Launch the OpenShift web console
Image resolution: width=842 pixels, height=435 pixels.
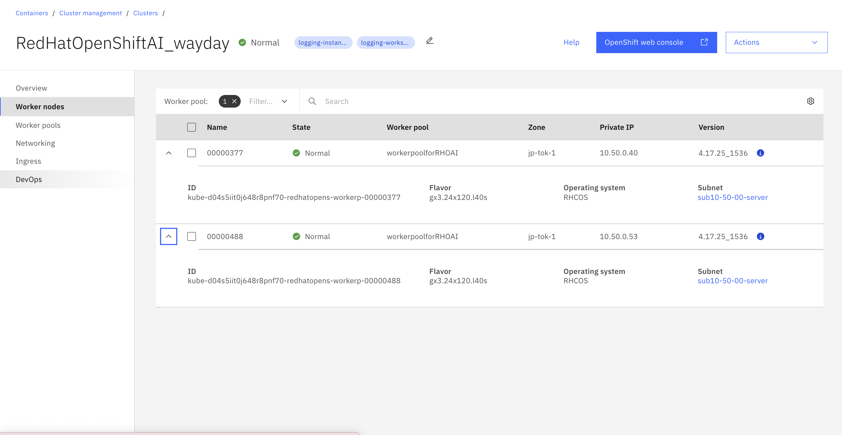(656, 43)
